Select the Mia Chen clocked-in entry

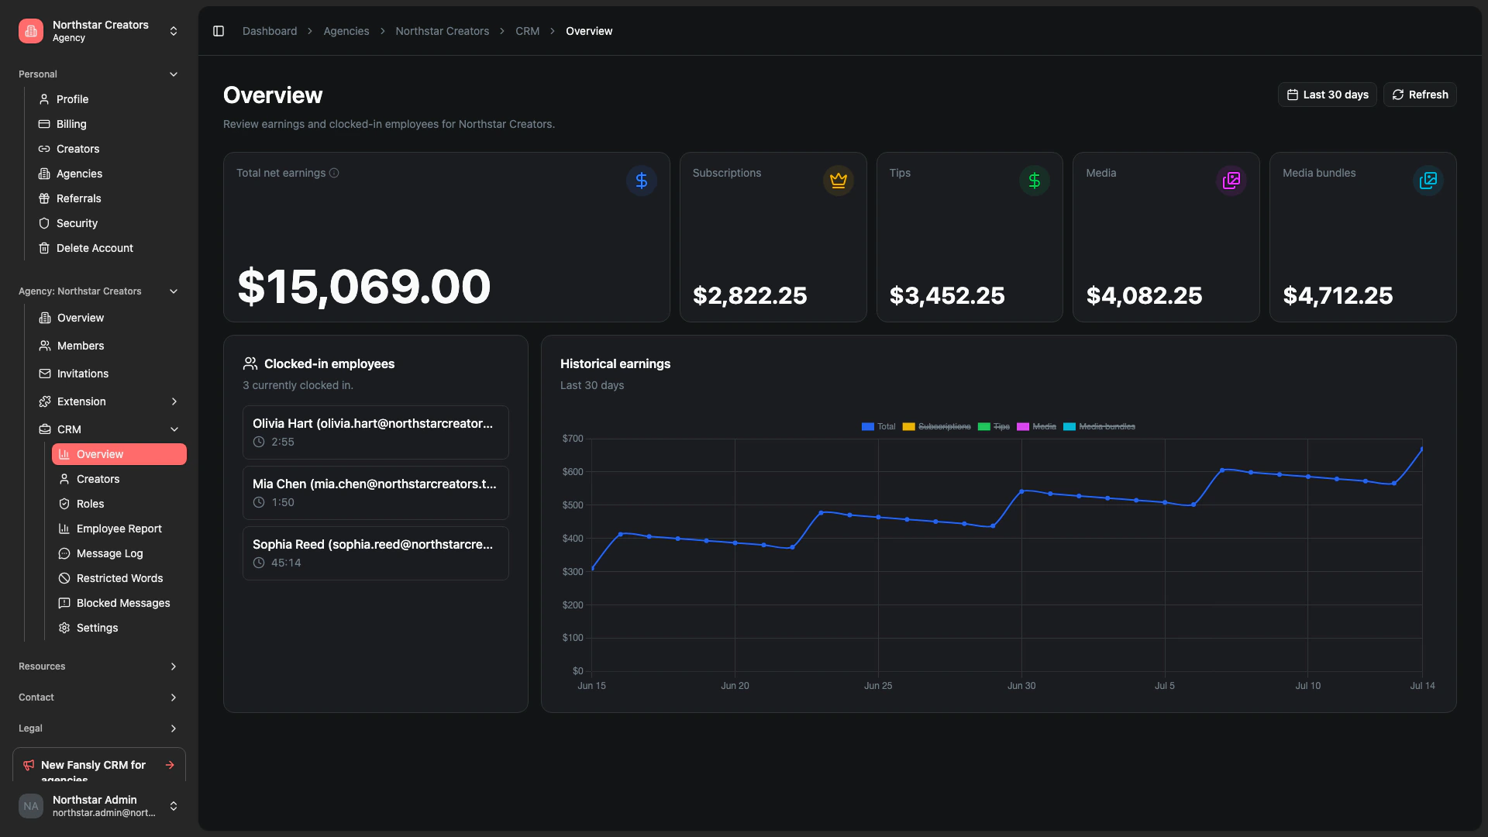[376, 493]
